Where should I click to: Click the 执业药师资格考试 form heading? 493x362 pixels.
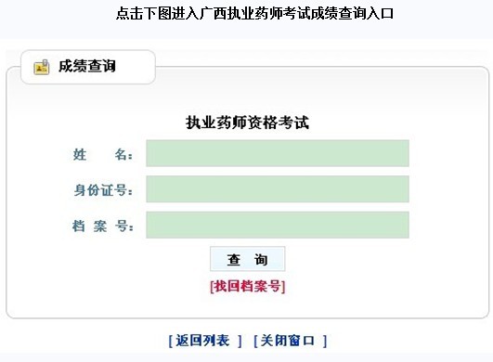(248, 123)
